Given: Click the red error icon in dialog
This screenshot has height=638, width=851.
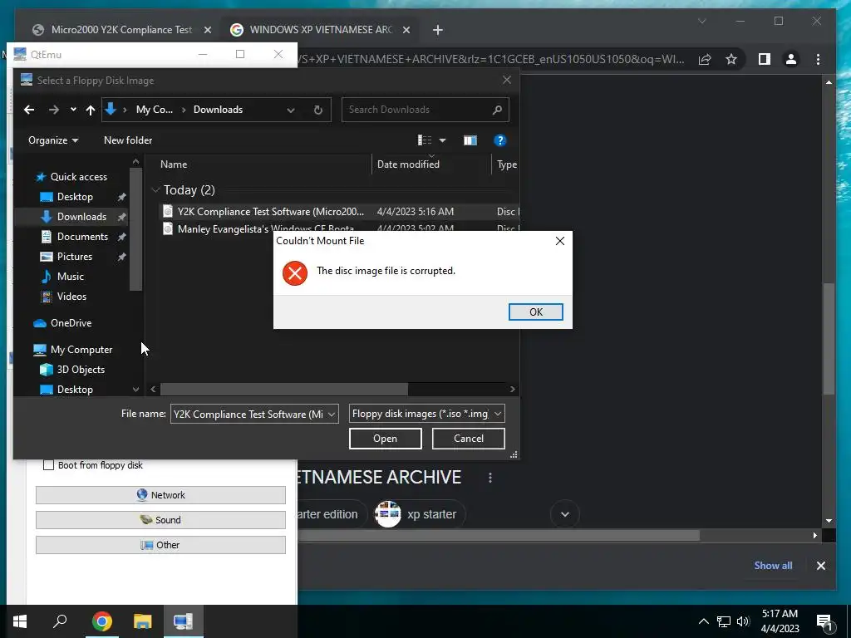Looking at the screenshot, I should [295, 272].
